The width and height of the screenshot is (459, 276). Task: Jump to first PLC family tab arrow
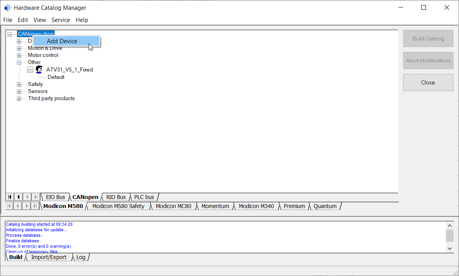click(9, 206)
